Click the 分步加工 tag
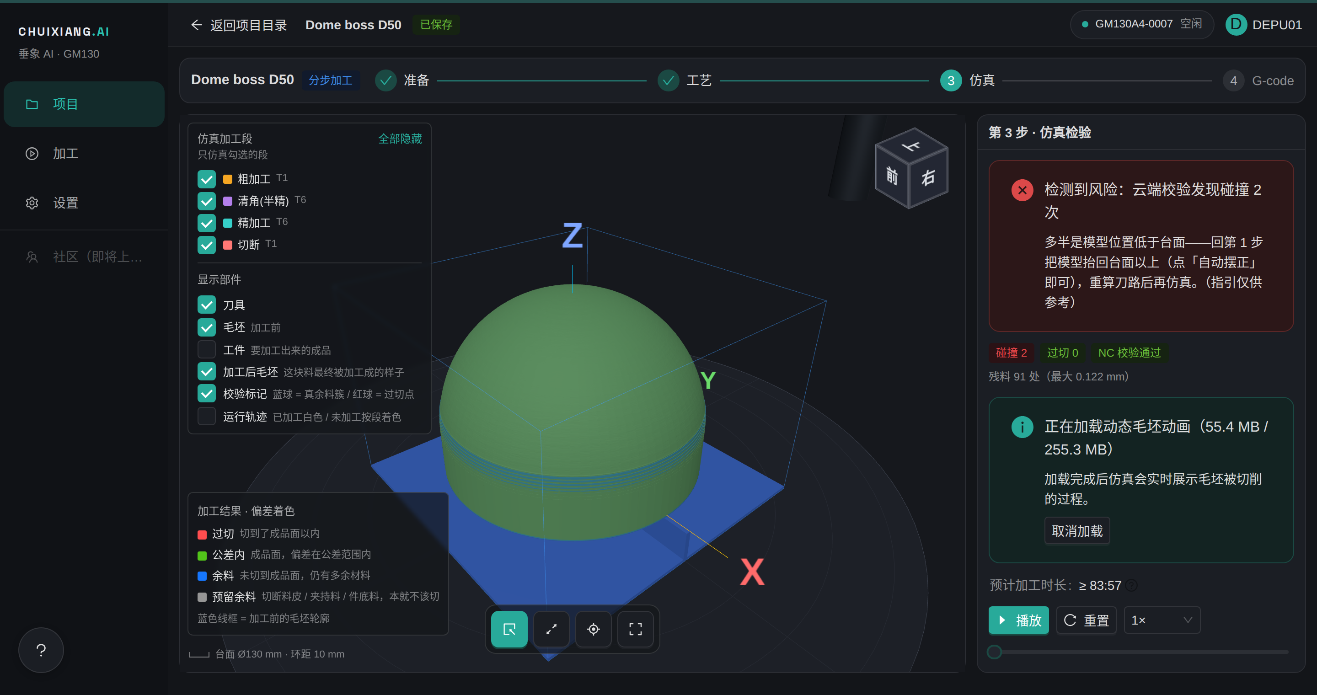The height and width of the screenshot is (695, 1317). [x=330, y=81]
